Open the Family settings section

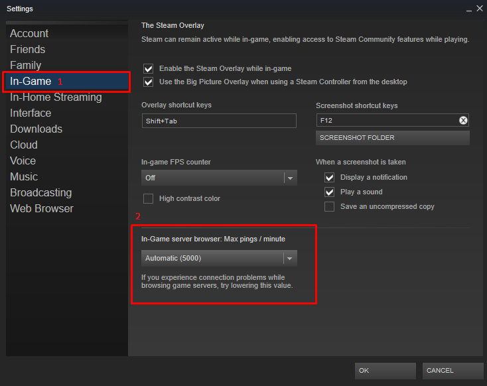tap(25, 65)
